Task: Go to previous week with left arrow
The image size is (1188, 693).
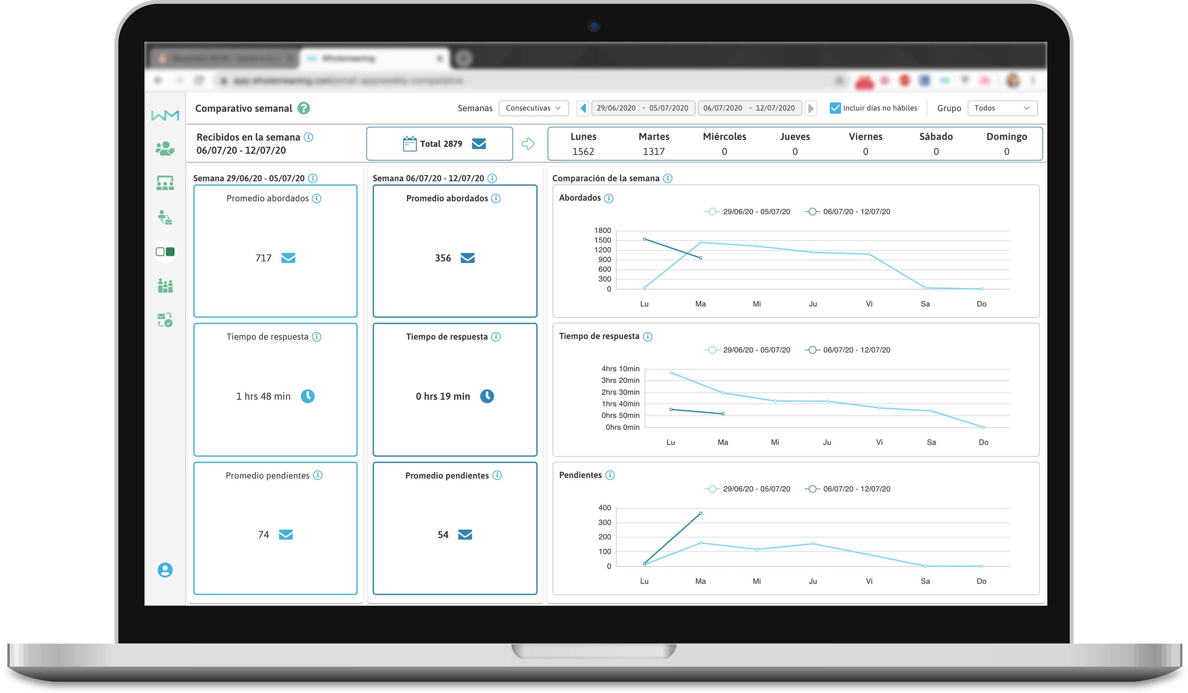Action: pos(583,108)
